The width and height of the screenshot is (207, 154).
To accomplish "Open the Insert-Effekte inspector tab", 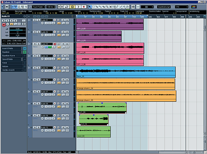I will [11, 49].
